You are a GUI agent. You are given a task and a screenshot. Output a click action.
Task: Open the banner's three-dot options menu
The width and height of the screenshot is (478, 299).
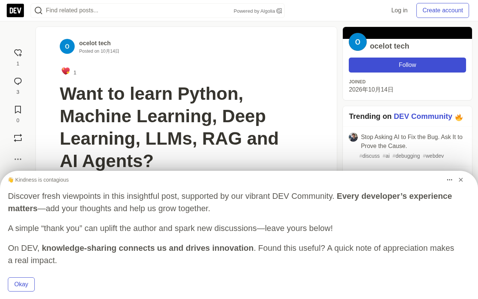coord(450,180)
